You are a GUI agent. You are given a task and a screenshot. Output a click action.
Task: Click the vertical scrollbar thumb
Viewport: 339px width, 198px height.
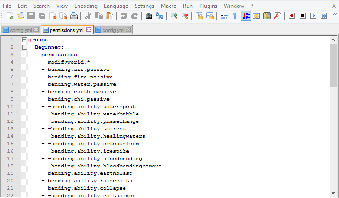pyautogui.click(x=333, y=65)
